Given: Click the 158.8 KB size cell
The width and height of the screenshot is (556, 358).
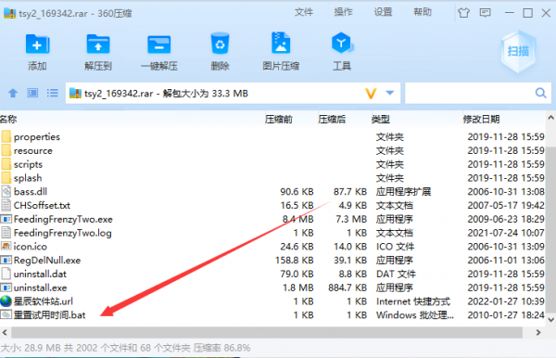Looking at the screenshot, I should [295, 260].
